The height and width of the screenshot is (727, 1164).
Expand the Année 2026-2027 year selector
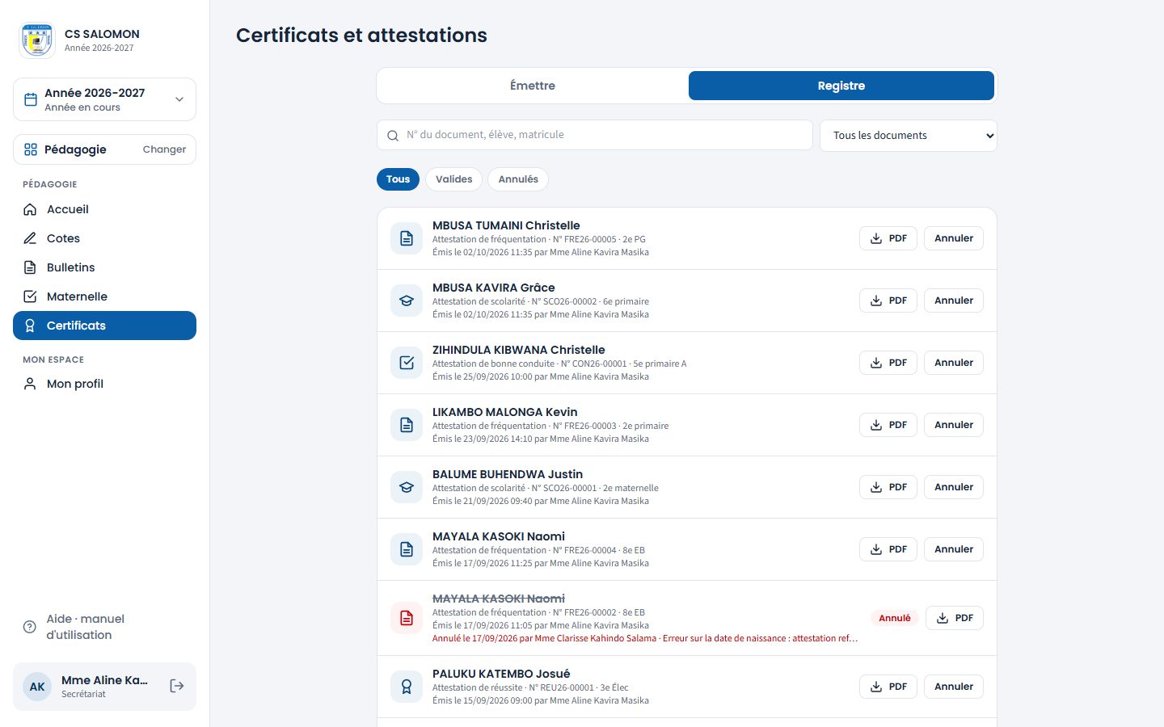pos(104,99)
